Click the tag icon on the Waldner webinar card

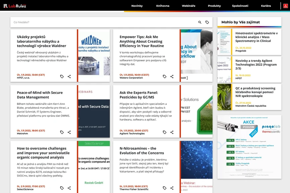(x=62, y=76)
